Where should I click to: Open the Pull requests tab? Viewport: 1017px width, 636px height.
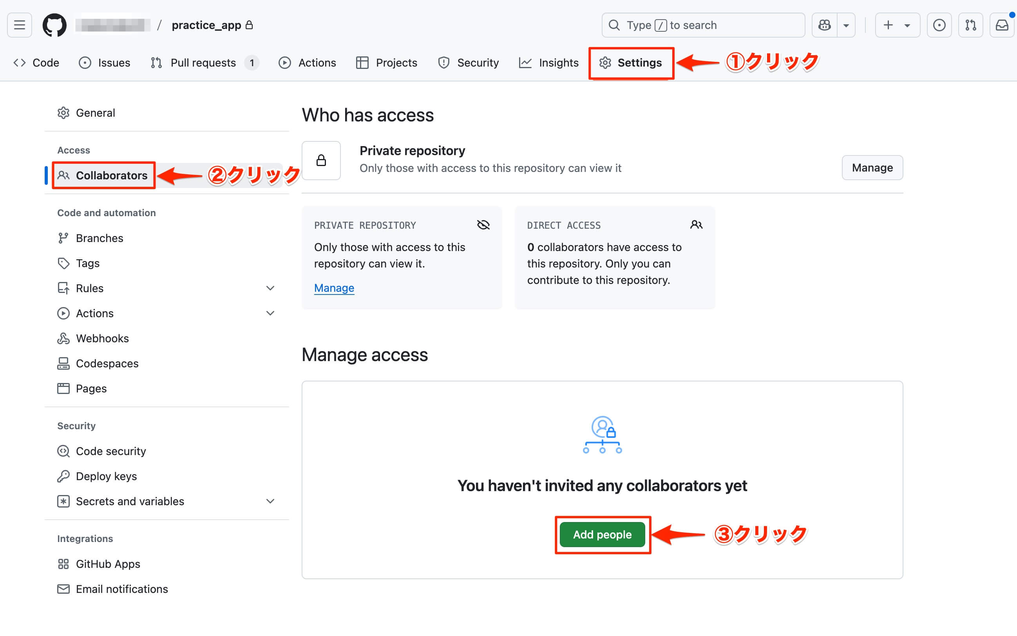[x=204, y=63]
